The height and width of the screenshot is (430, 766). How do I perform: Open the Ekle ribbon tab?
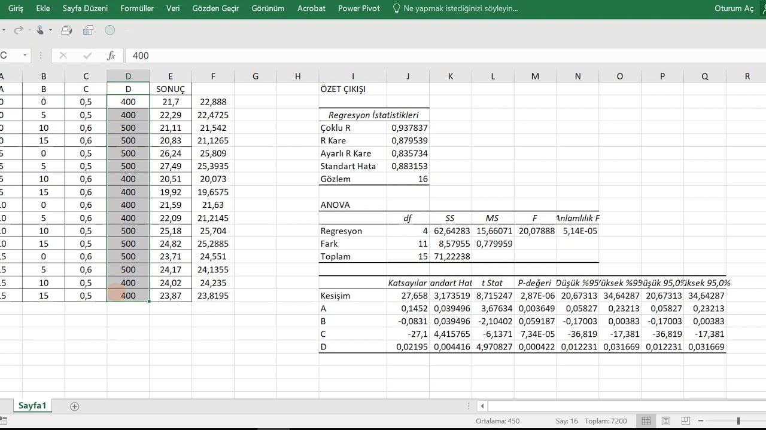43,8
